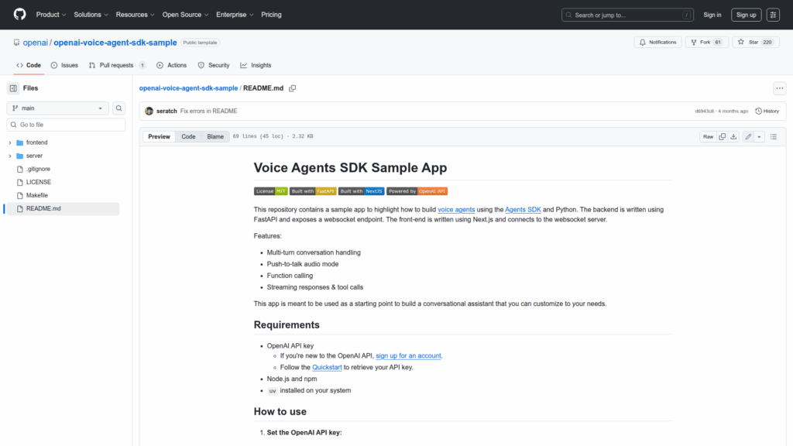Click the GitHub logo icon
The height and width of the screenshot is (446, 793).
tap(19, 15)
